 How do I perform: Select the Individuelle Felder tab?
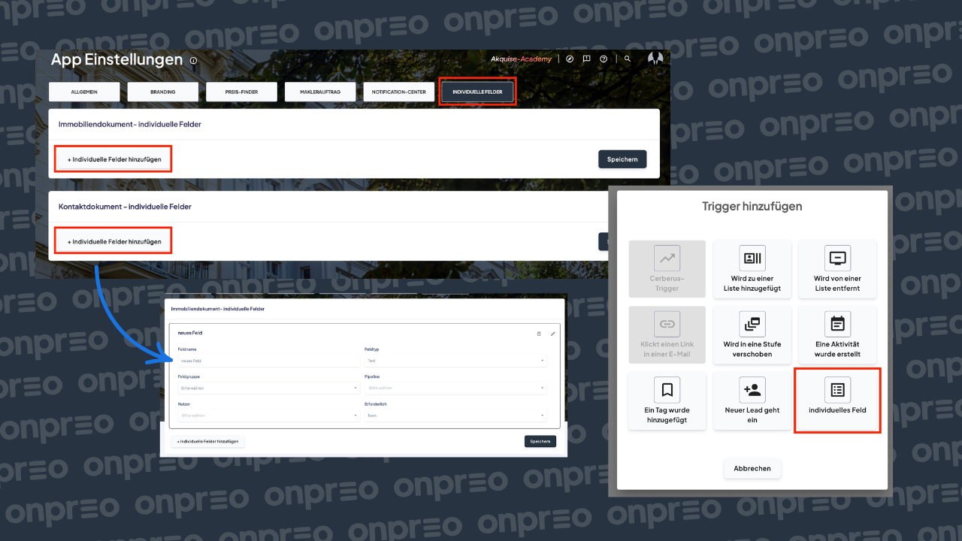[x=477, y=92]
